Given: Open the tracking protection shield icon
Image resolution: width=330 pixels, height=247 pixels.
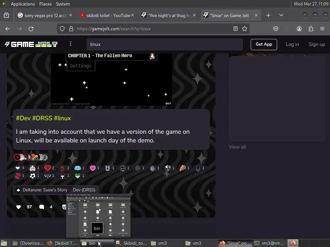Looking at the screenshot, I should 62,29.
